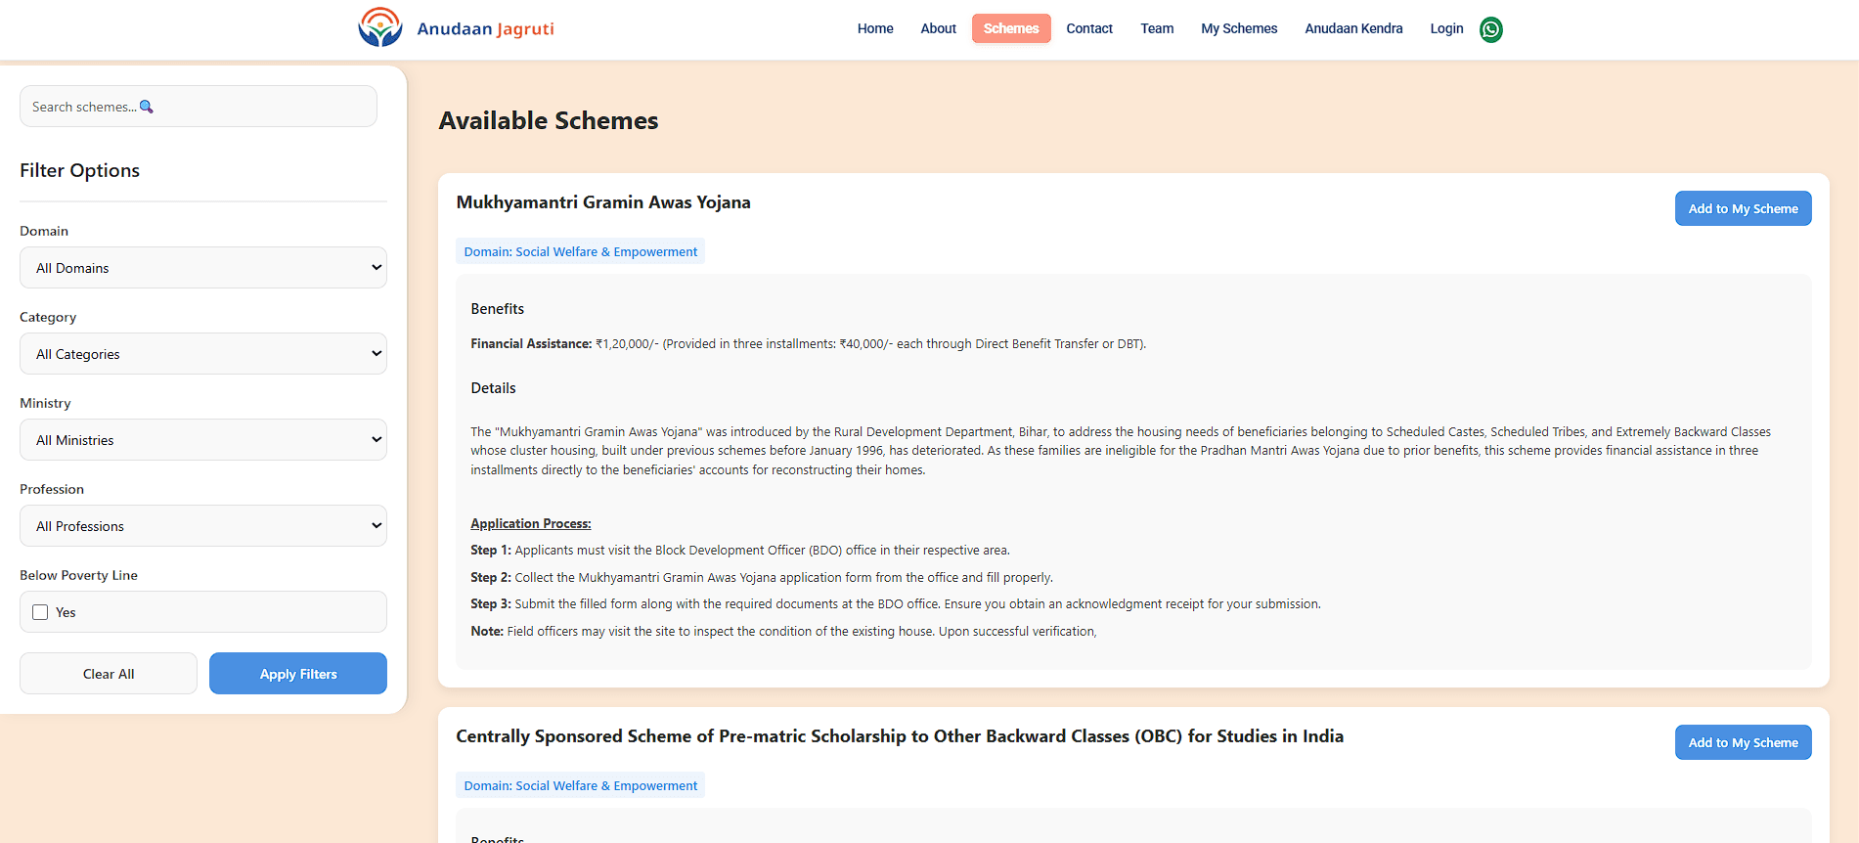Screen dimensions: 1859x843
Task: Click the search magnifier icon
Action: 147,107
